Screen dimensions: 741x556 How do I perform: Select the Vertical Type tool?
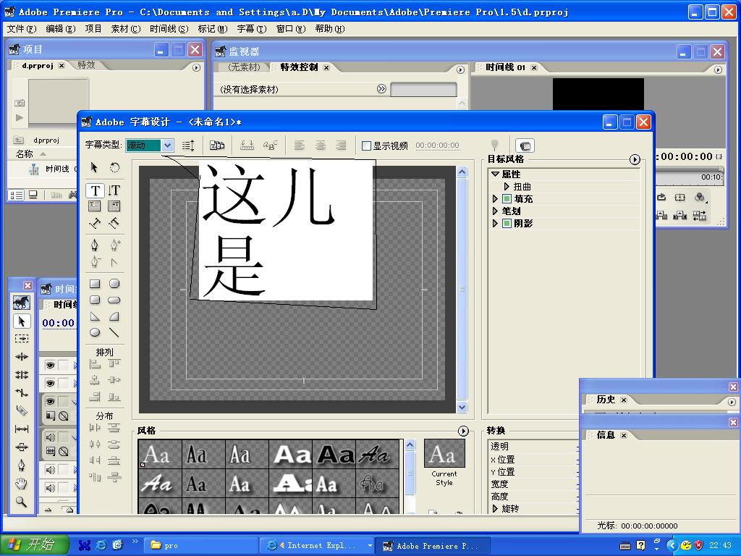114,190
